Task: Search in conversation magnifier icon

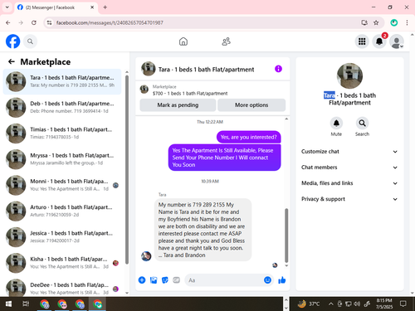Action: [362, 124]
